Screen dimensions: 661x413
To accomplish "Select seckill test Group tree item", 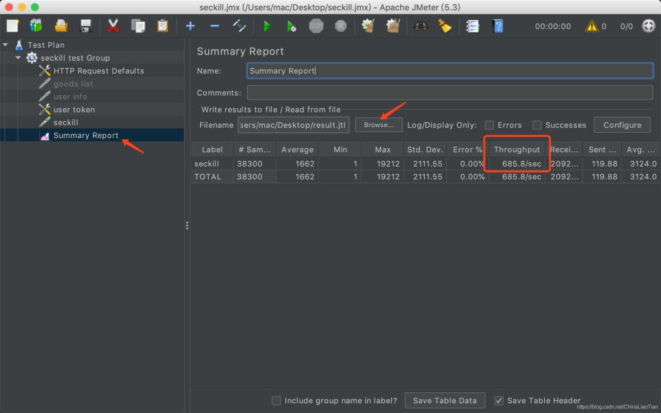I will coord(75,58).
